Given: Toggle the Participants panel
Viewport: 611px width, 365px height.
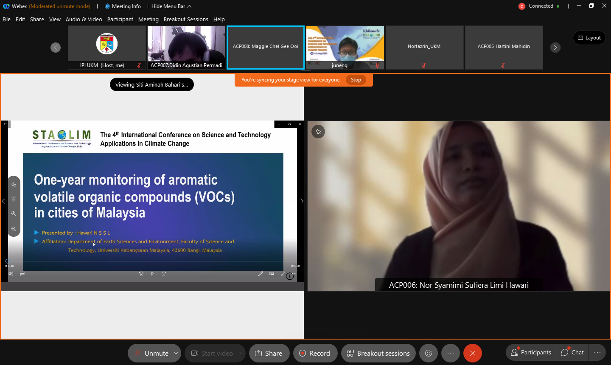Looking at the screenshot, I should (x=531, y=352).
